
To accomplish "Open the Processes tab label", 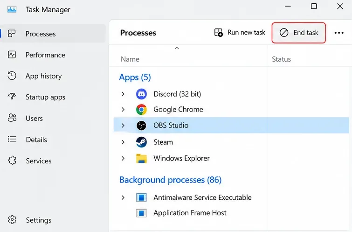I will [x=41, y=34].
